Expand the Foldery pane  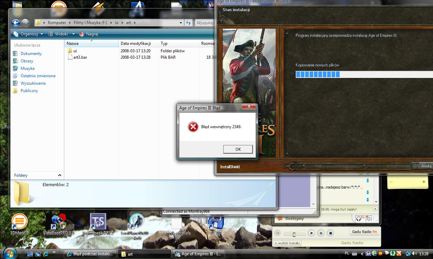(x=60, y=175)
